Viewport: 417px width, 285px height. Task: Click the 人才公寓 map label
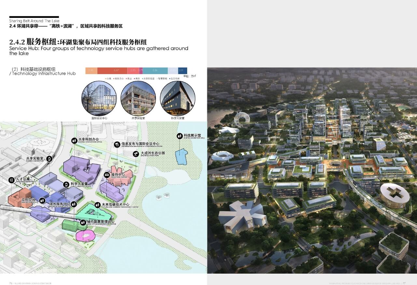pos(23,179)
